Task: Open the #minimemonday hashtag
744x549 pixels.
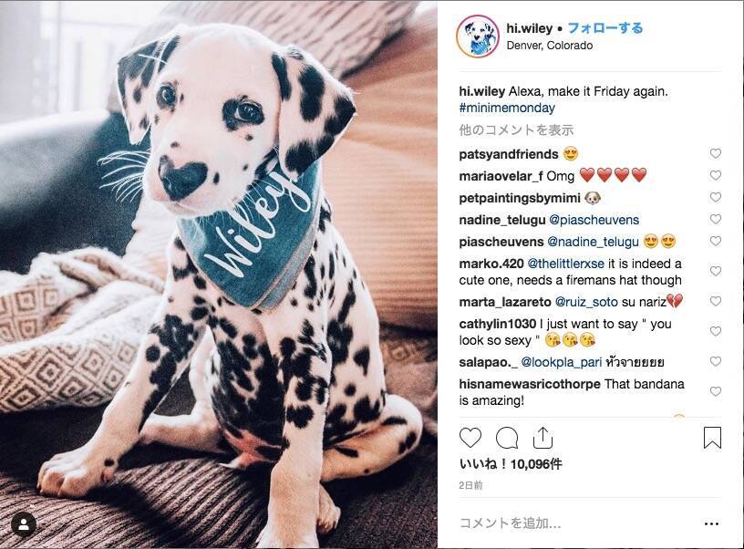Action: click(507, 109)
